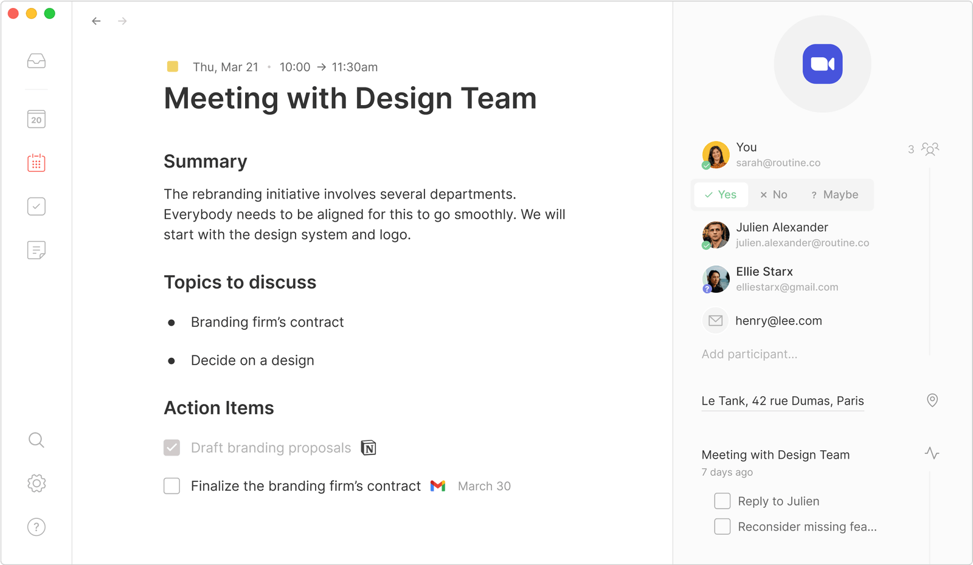
Task: Uncheck Draft branding proposals
Action: tap(171, 447)
